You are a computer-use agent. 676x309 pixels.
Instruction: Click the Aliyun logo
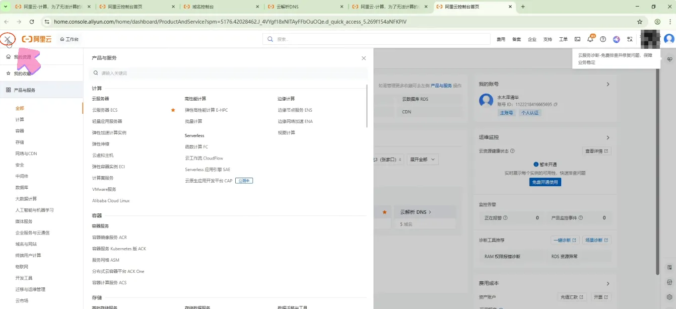pyautogui.click(x=37, y=39)
